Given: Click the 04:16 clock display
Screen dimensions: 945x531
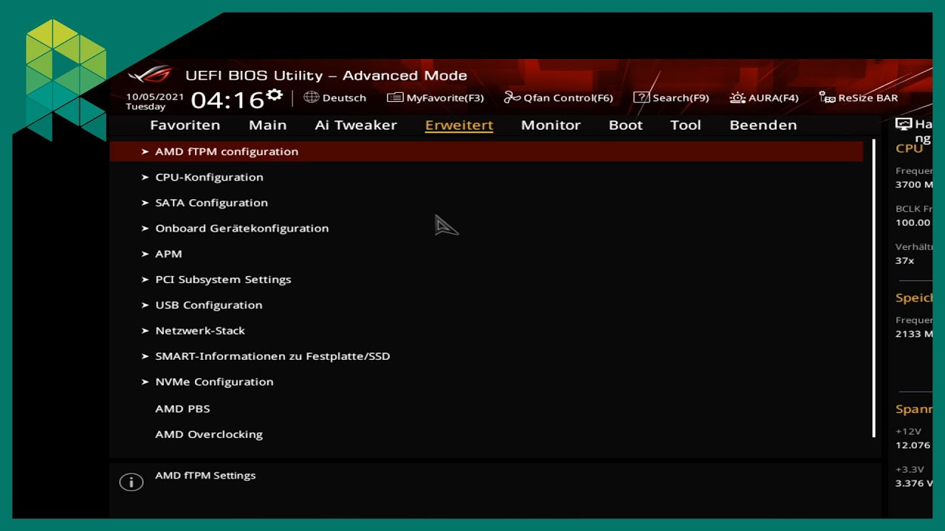Looking at the screenshot, I should (227, 100).
